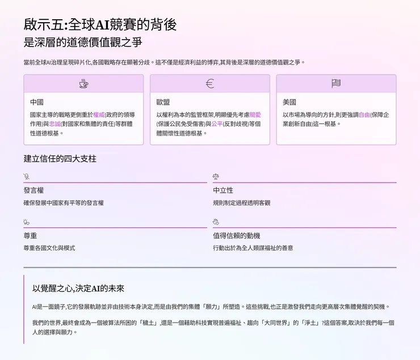Click the text 行動出於為全人類謀福祉的善意
This screenshot has width=420, height=360.
pyautogui.click(x=253, y=248)
